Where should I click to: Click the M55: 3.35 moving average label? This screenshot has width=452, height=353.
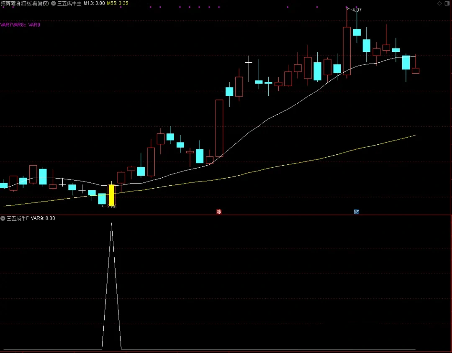coord(118,3)
